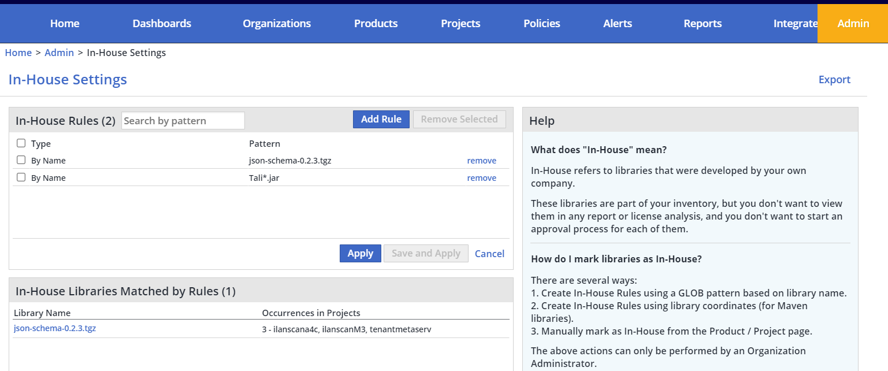Remove the json-schema-0.2.3.tgz rule
888x371 pixels.
point(481,161)
